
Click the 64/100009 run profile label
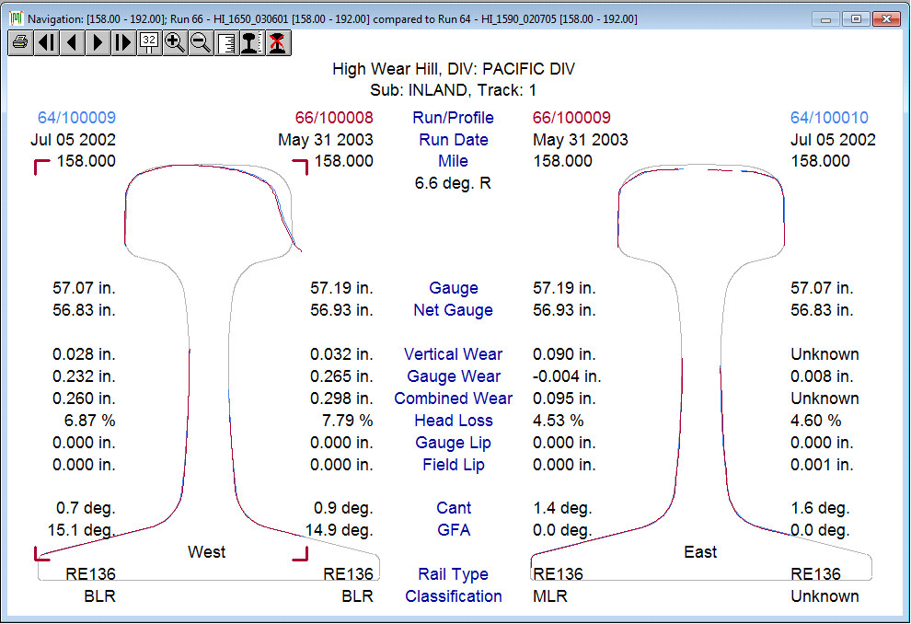(77, 118)
